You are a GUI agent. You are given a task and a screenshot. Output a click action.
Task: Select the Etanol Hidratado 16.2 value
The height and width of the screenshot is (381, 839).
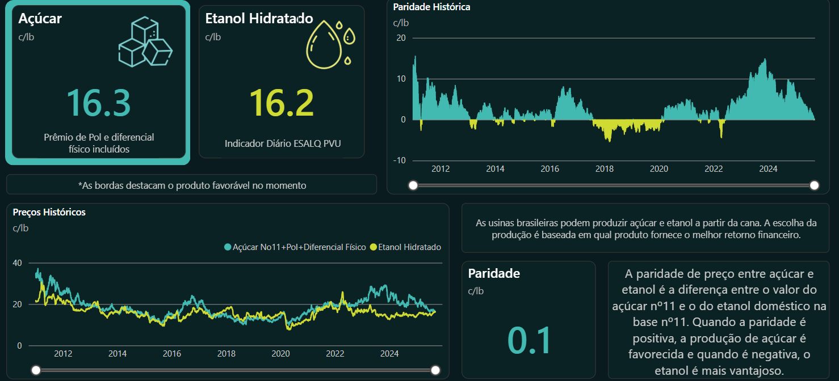(282, 103)
